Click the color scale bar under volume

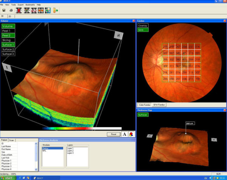coord(82,128)
